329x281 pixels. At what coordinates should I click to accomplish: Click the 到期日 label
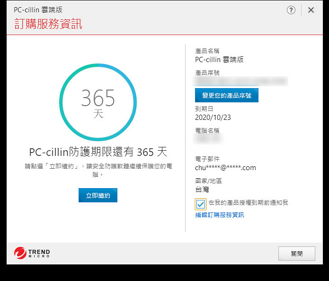pos(204,109)
